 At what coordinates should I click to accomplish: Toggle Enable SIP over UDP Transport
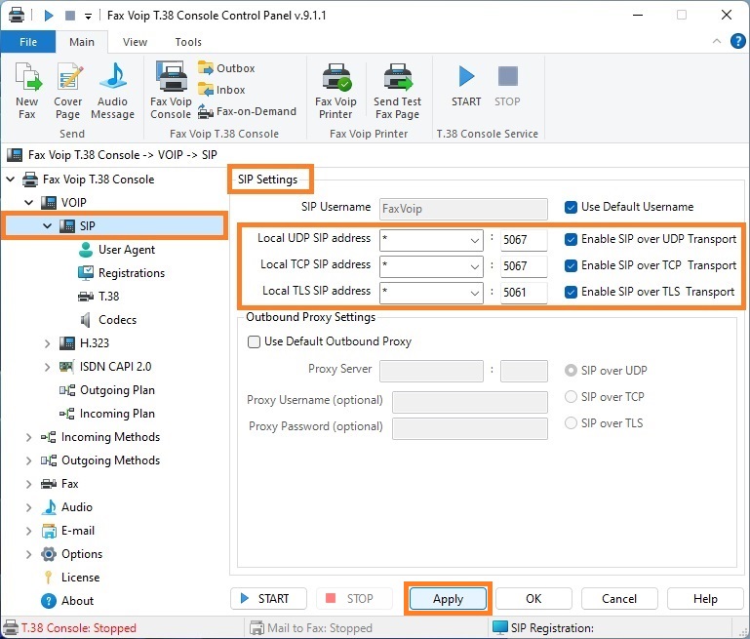click(x=571, y=239)
